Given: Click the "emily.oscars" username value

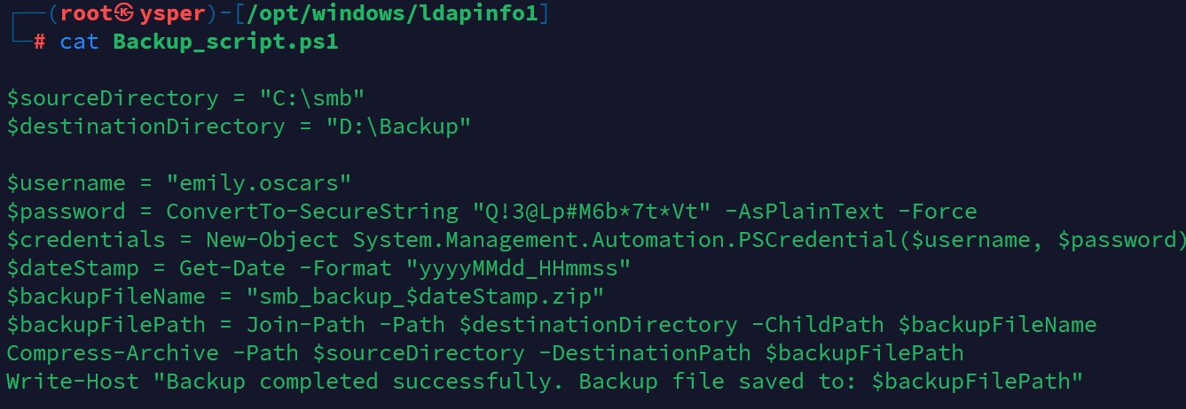Looking at the screenshot, I should (259, 183).
